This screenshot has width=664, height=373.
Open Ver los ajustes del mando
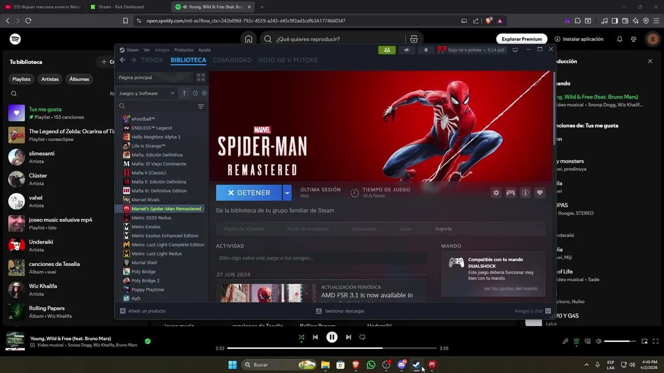point(510,289)
